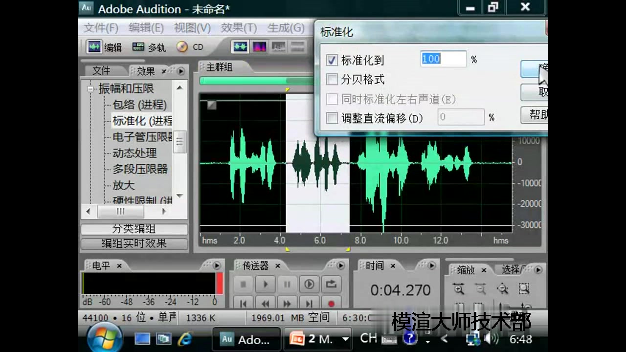Select 放大 effect in list
This screenshot has height=352, width=626.
(123, 185)
